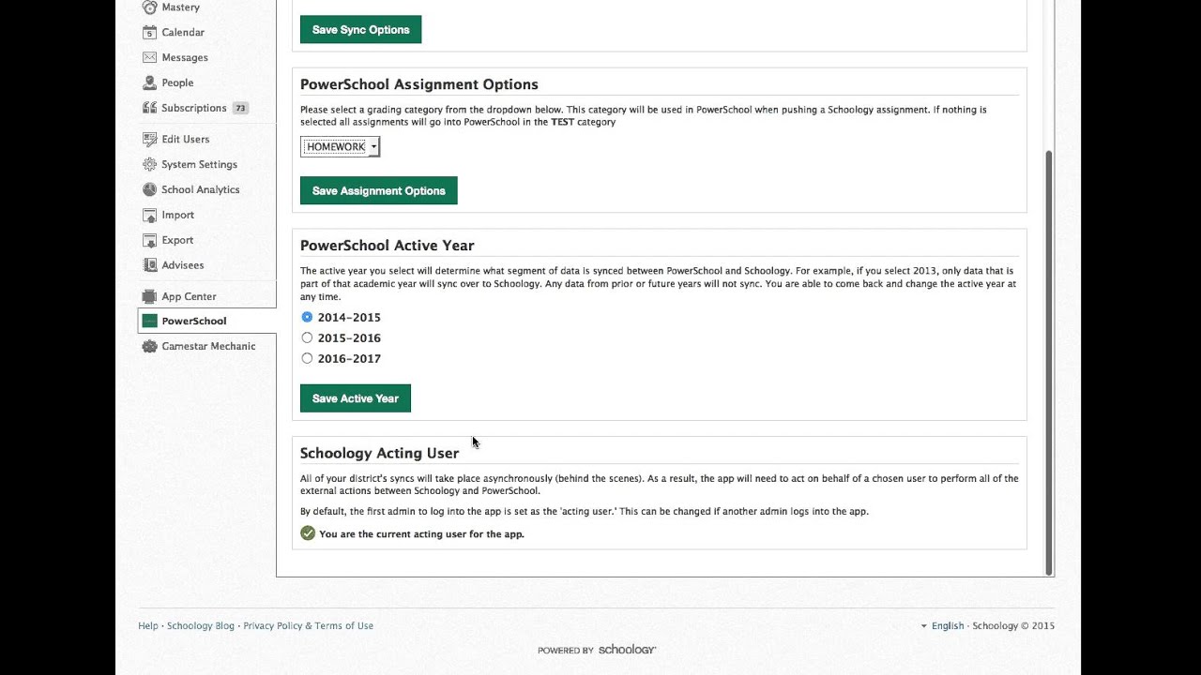Image resolution: width=1201 pixels, height=675 pixels.
Task: Open Subscriptions in the sidebar
Action: [x=194, y=108]
